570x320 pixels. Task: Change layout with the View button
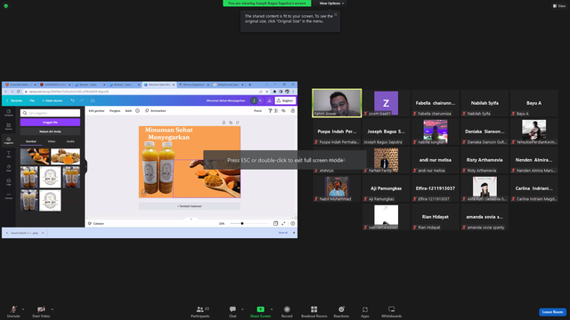click(x=559, y=6)
